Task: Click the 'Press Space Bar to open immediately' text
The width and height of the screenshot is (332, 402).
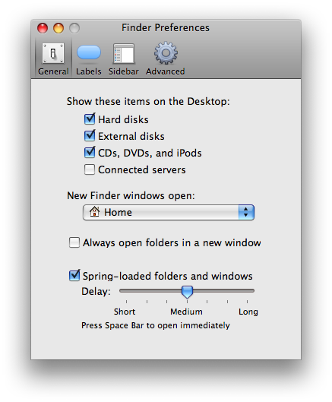Action: tap(156, 325)
